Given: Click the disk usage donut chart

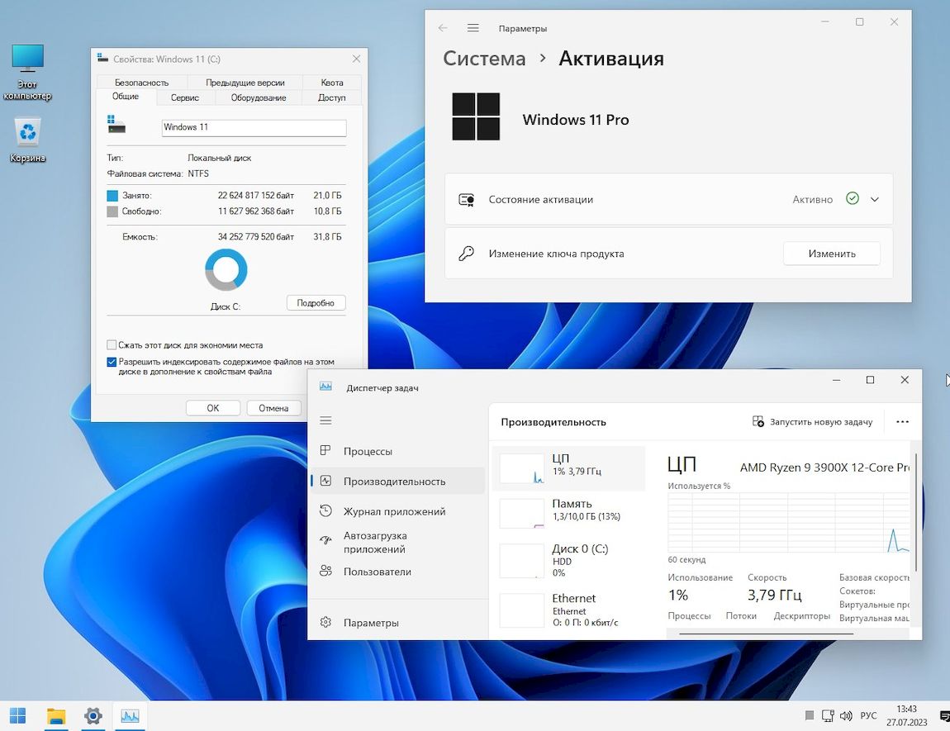Looking at the screenshot, I should tap(226, 269).
